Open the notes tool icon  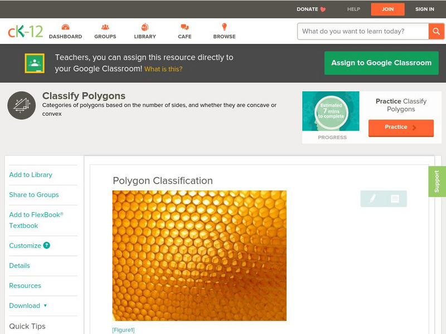click(395, 199)
